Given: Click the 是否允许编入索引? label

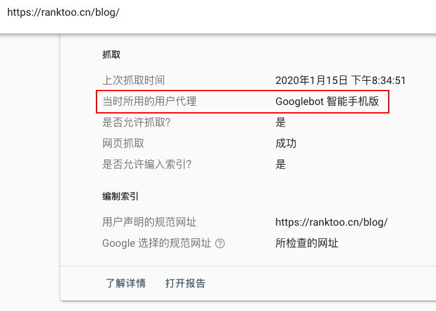Looking at the screenshot, I should [147, 164].
